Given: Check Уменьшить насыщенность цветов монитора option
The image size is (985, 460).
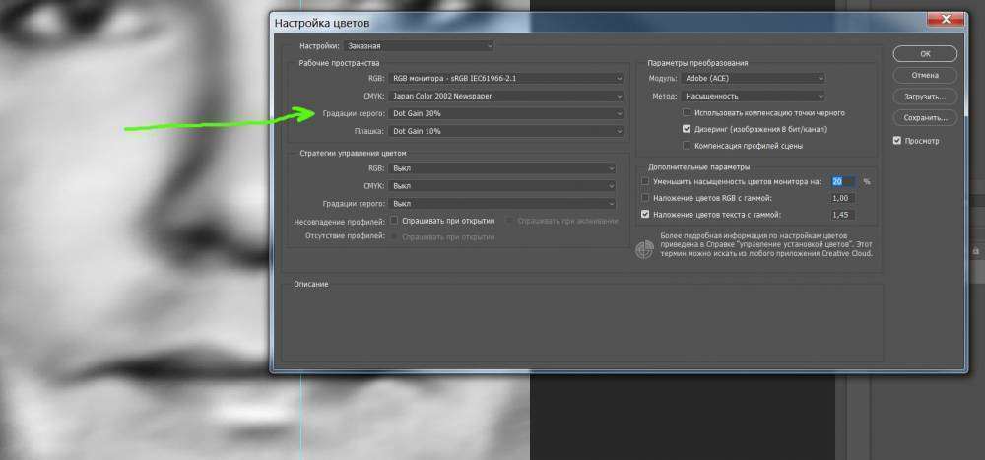Looking at the screenshot, I should [x=646, y=182].
